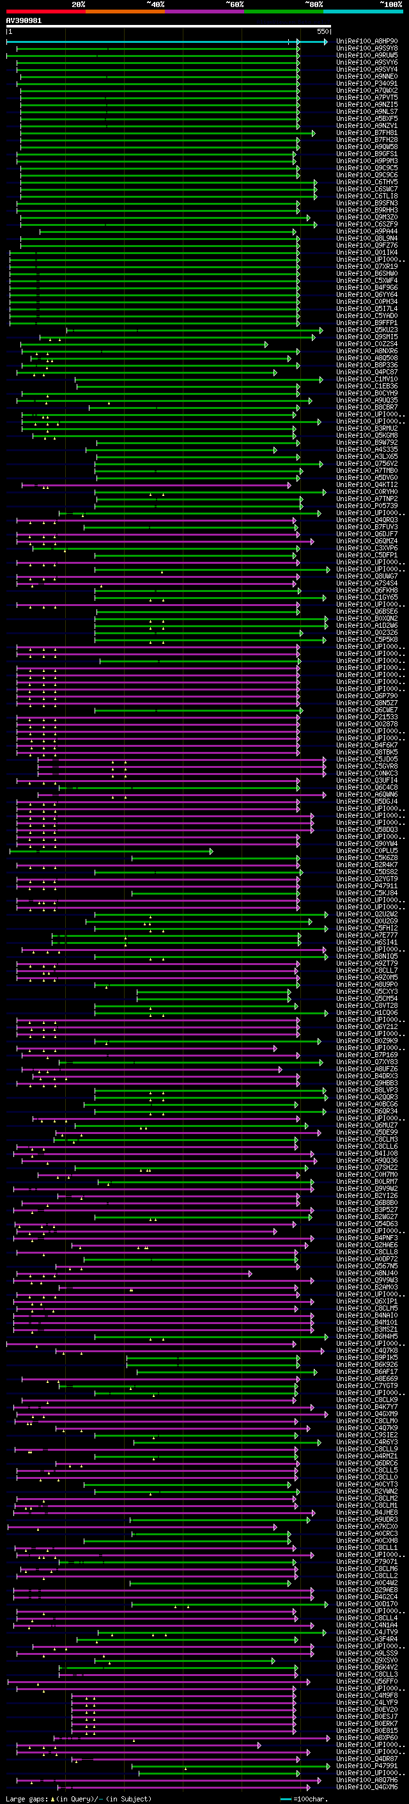Select hit label UniRef100_C4JTV9
Viewport: 409px width, 1804px height.
point(367,1632)
